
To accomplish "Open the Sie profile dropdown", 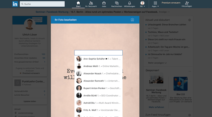I will click(x=142, y=4).
